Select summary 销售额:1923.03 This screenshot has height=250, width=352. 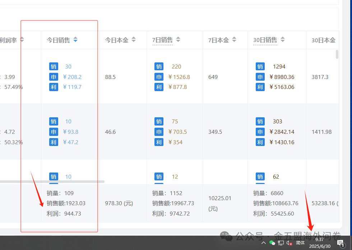(x=66, y=203)
